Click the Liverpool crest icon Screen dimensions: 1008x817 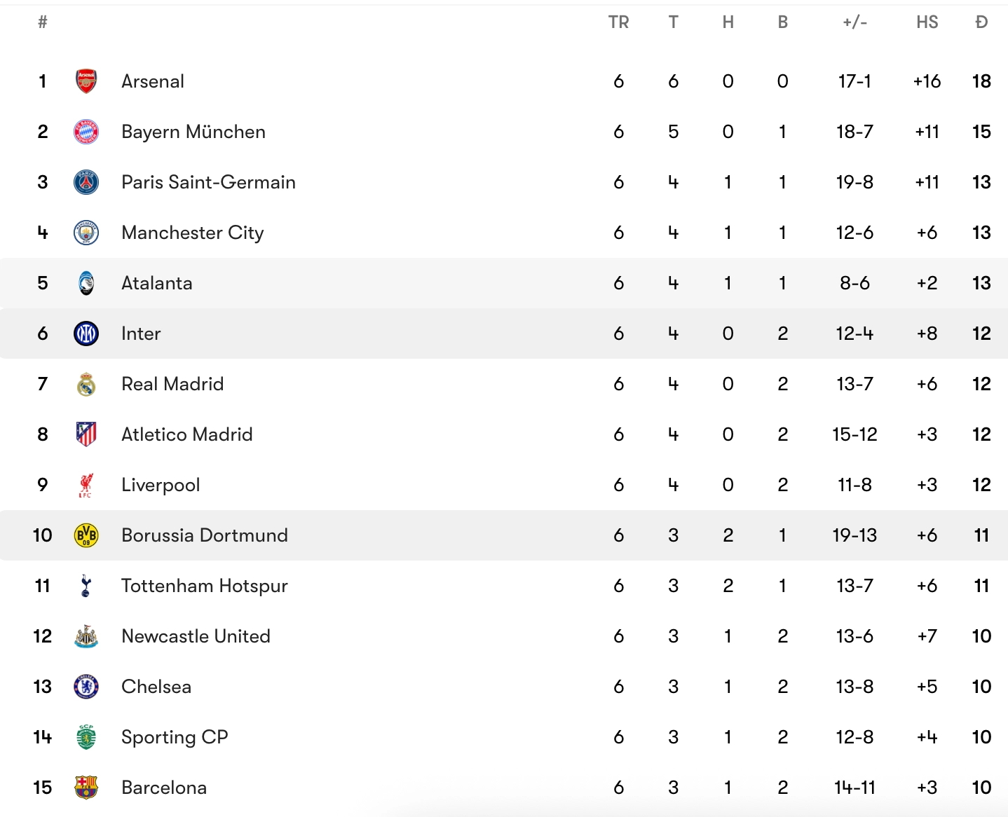point(86,485)
